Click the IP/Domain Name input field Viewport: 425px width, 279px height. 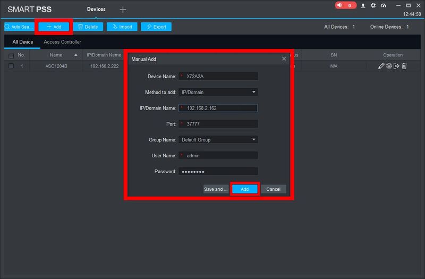pos(218,108)
